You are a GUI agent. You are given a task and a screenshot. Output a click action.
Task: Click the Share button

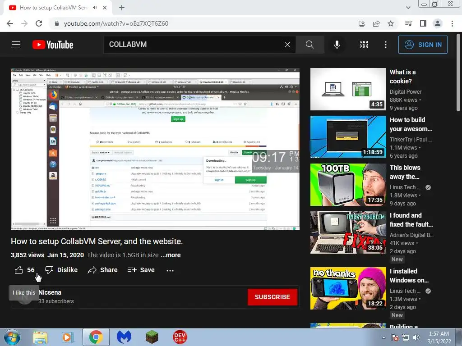click(x=102, y=270)
